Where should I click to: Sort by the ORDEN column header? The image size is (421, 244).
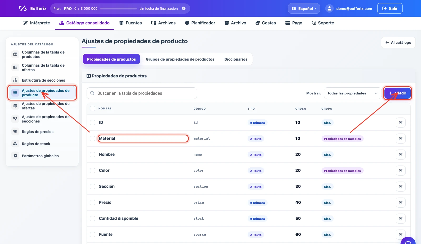pos(300,109)
